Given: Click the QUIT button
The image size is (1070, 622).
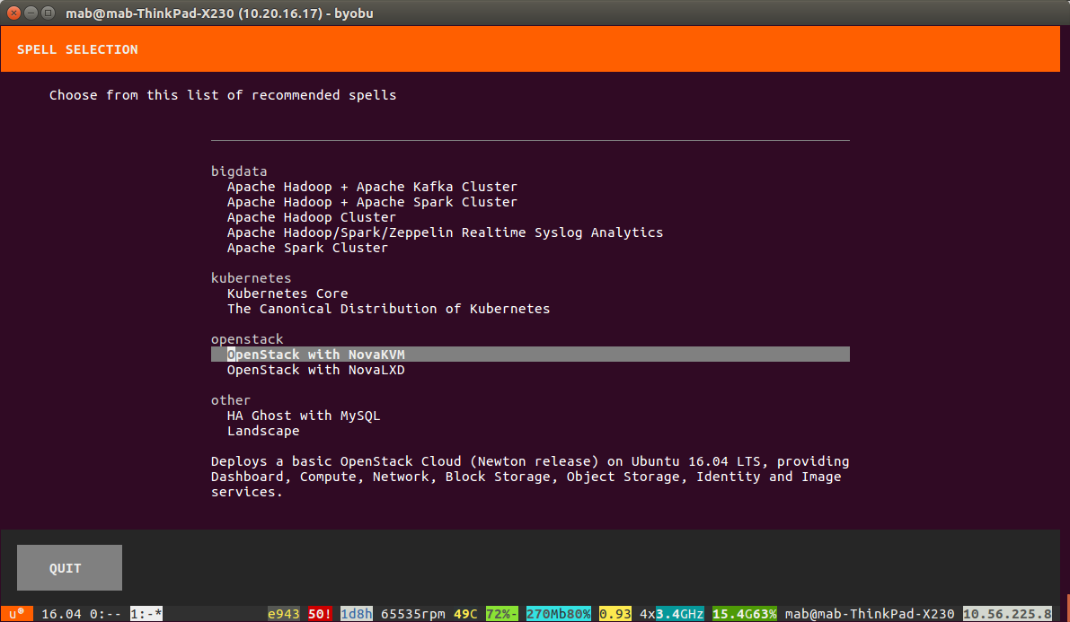Looking at the screenshot, I should click(69, 567).
